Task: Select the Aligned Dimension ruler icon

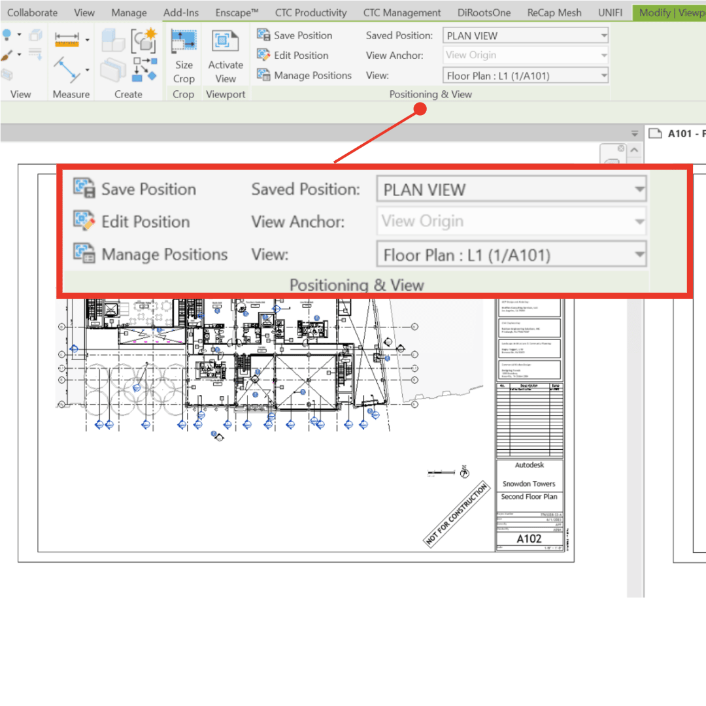Action: [x=67, y=41]
